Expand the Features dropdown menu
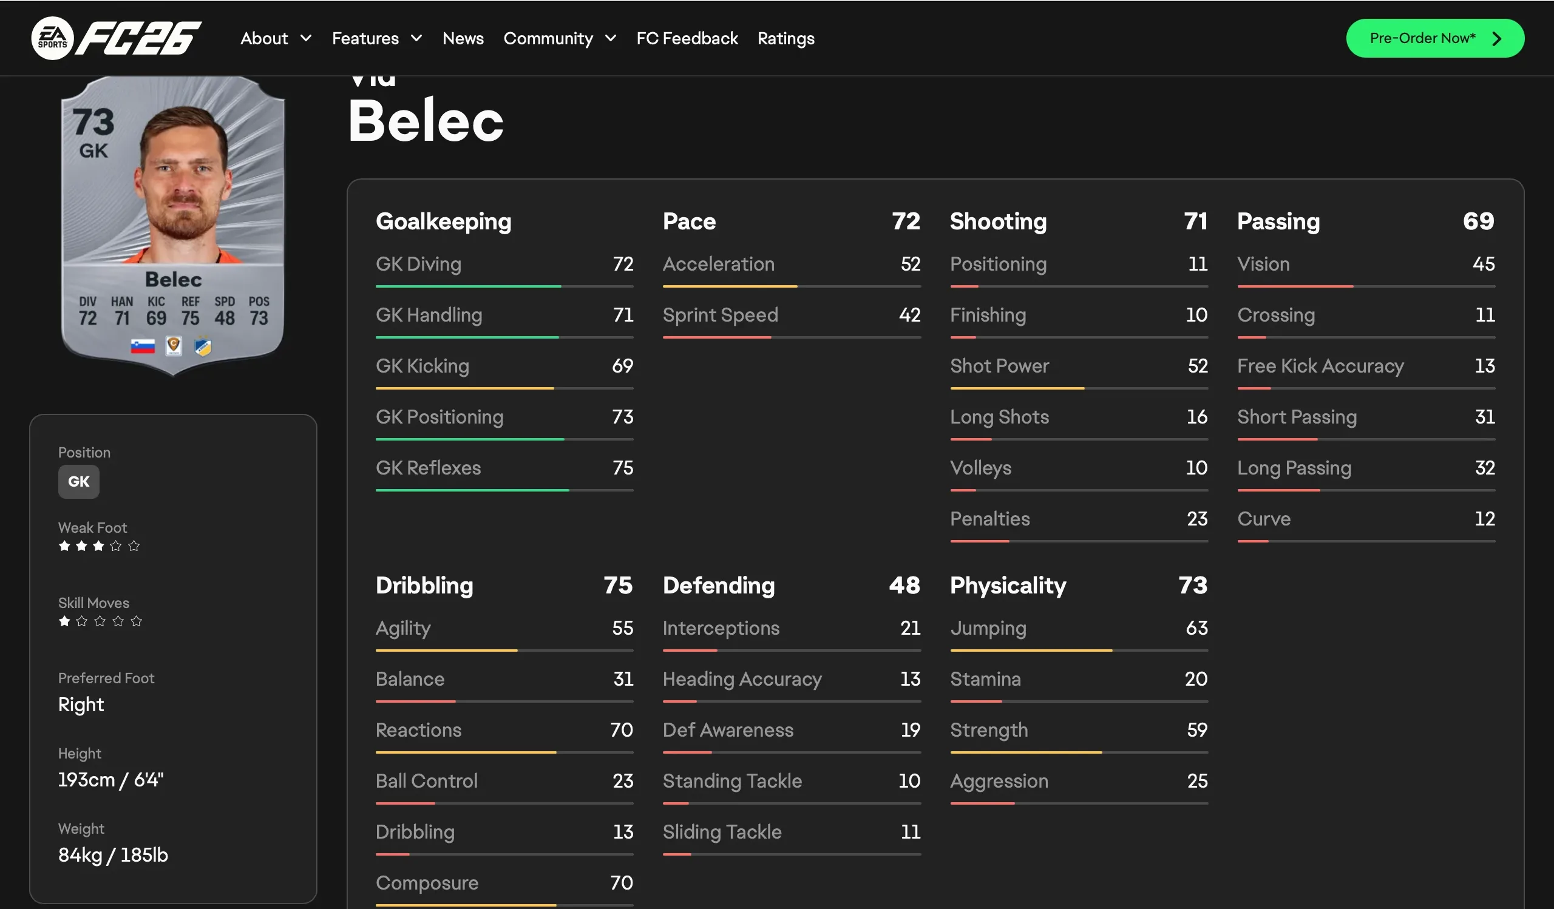The image size is (1554, 909). coord(377,38)
